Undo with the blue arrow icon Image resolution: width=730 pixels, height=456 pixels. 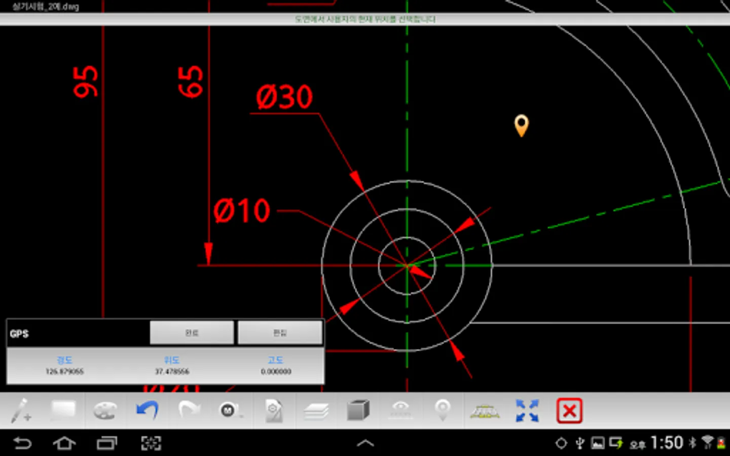tap(147, 410)
